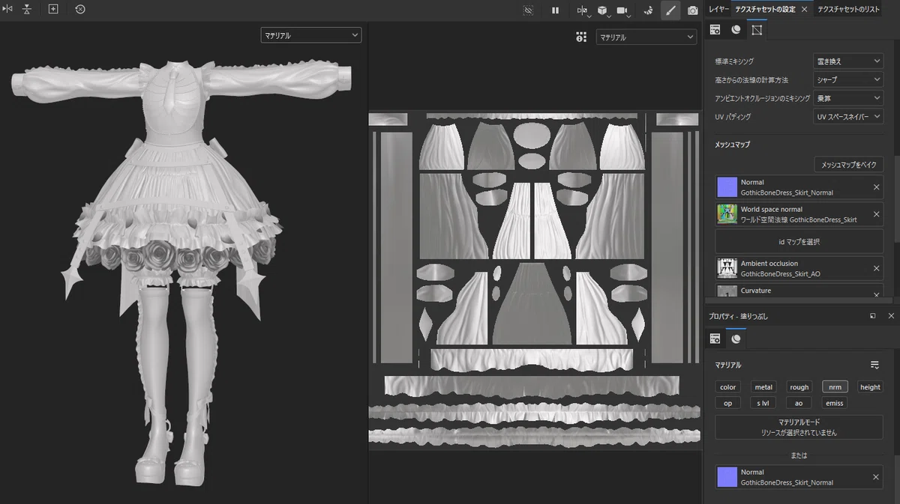Open texture set mesh map icon tab
Viewport: 900px width, 504px height.
[x=757, y=29]
